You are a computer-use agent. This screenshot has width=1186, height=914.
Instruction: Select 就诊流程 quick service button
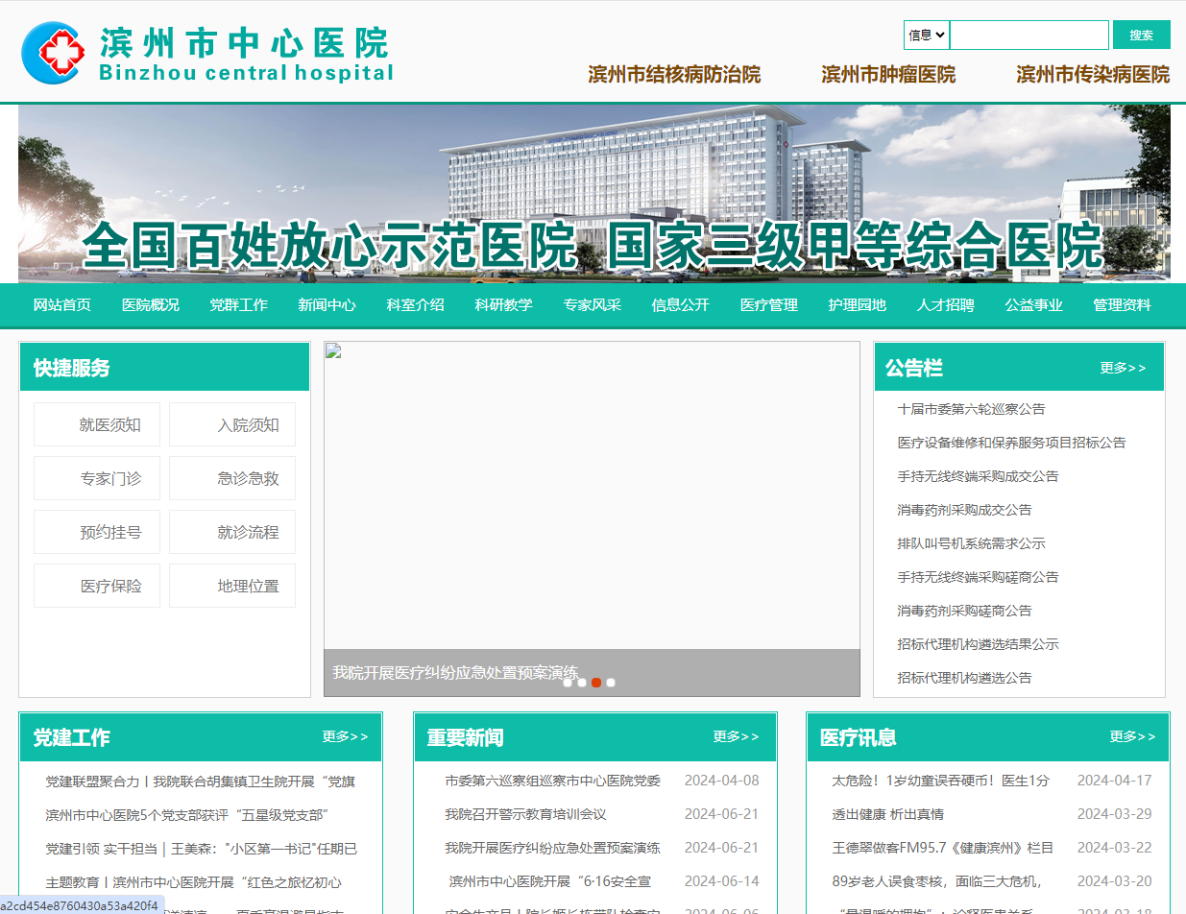coord(232,532)
